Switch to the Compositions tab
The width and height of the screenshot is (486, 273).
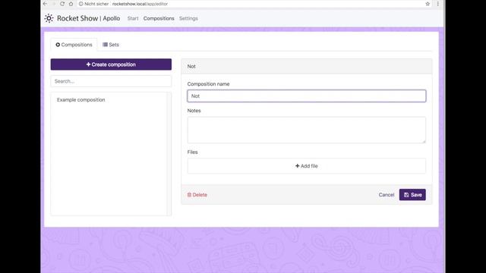pyautogui.click(x=74, y=45)
